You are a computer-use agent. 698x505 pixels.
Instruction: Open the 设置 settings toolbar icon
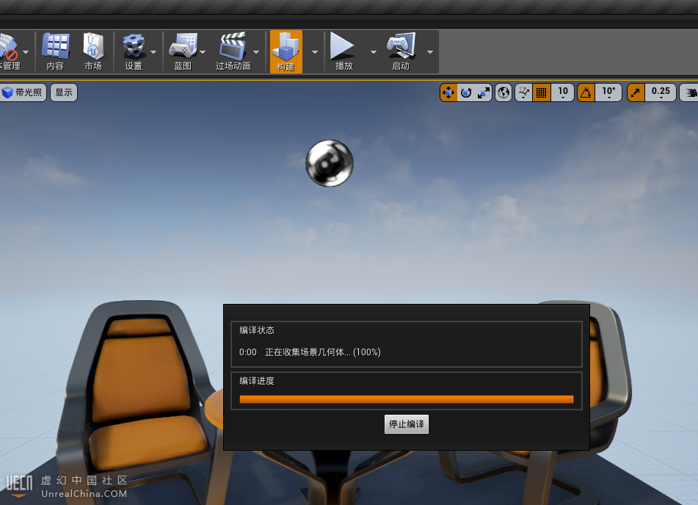[134, 51]
